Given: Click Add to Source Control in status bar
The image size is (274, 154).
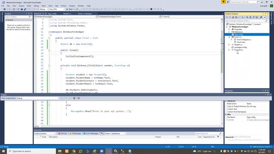Looking at the screenshot, I should [261, 147].
